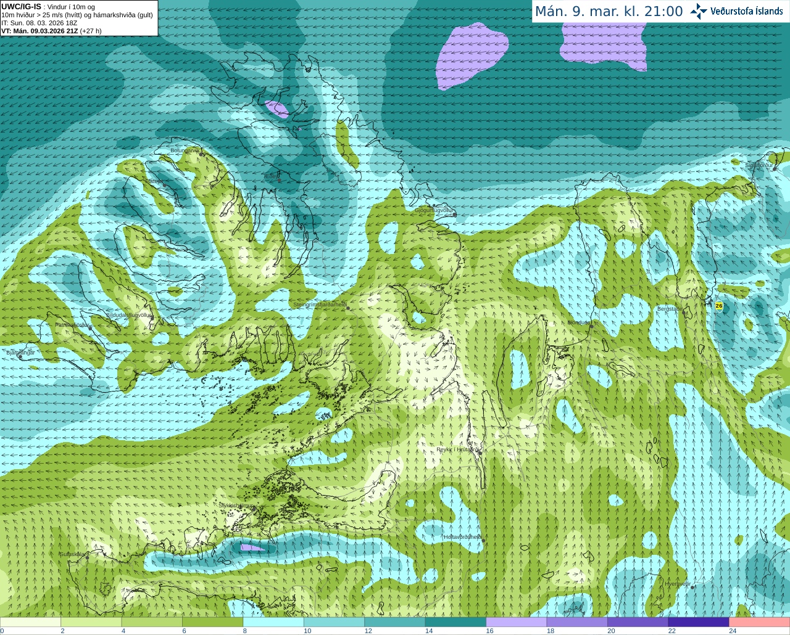Click the 'Hveravellir' station label
The height and width of the screenshot is (635, 790).
(x=678, y=584)
